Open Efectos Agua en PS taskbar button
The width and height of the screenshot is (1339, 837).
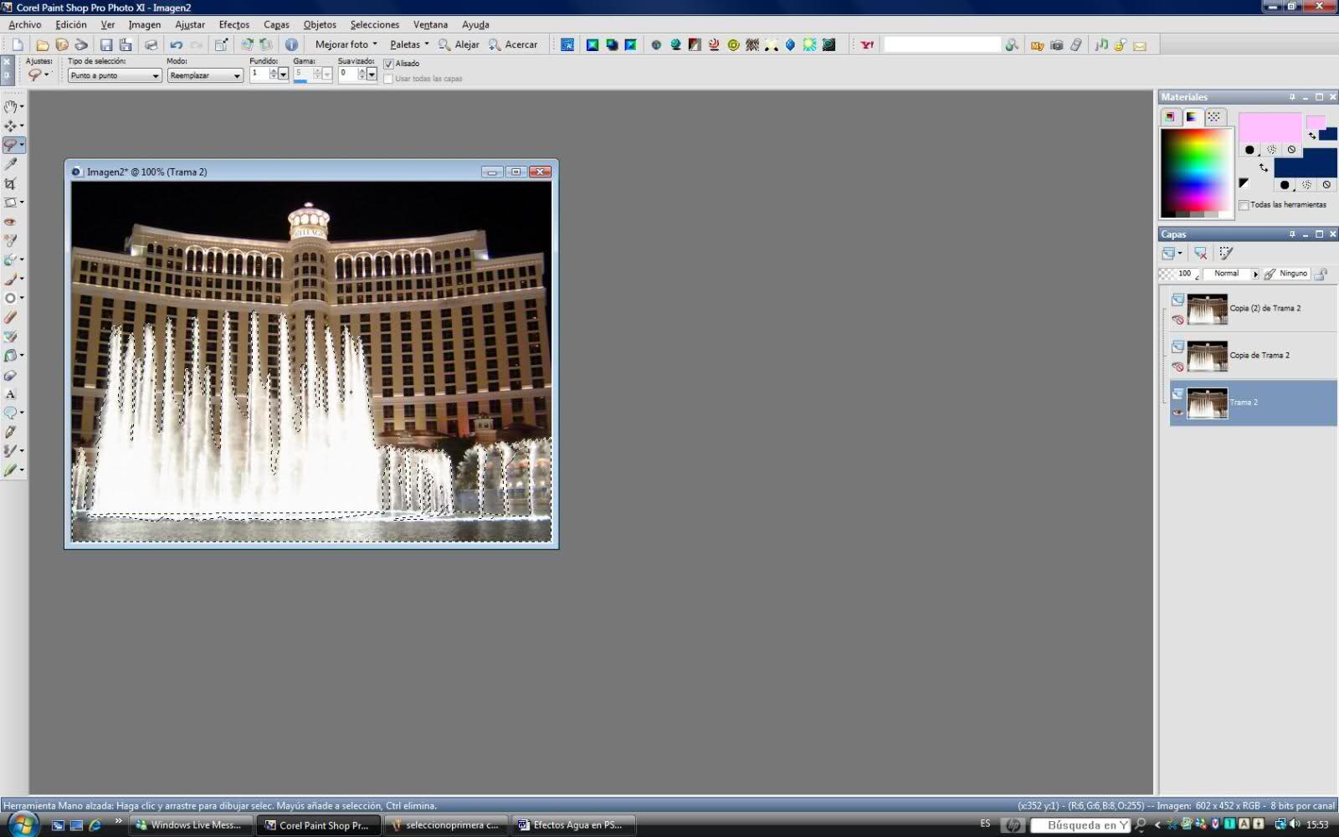pyautogui.click(x=573, y=824)
